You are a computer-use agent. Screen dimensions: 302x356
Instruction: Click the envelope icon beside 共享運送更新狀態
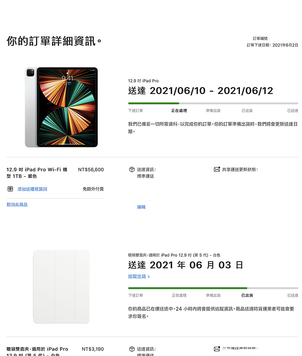coord(217,169)
